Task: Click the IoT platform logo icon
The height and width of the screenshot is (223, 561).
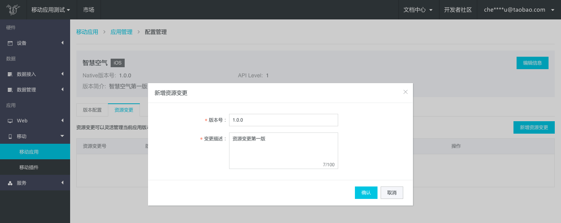Action: click(13, 10)
